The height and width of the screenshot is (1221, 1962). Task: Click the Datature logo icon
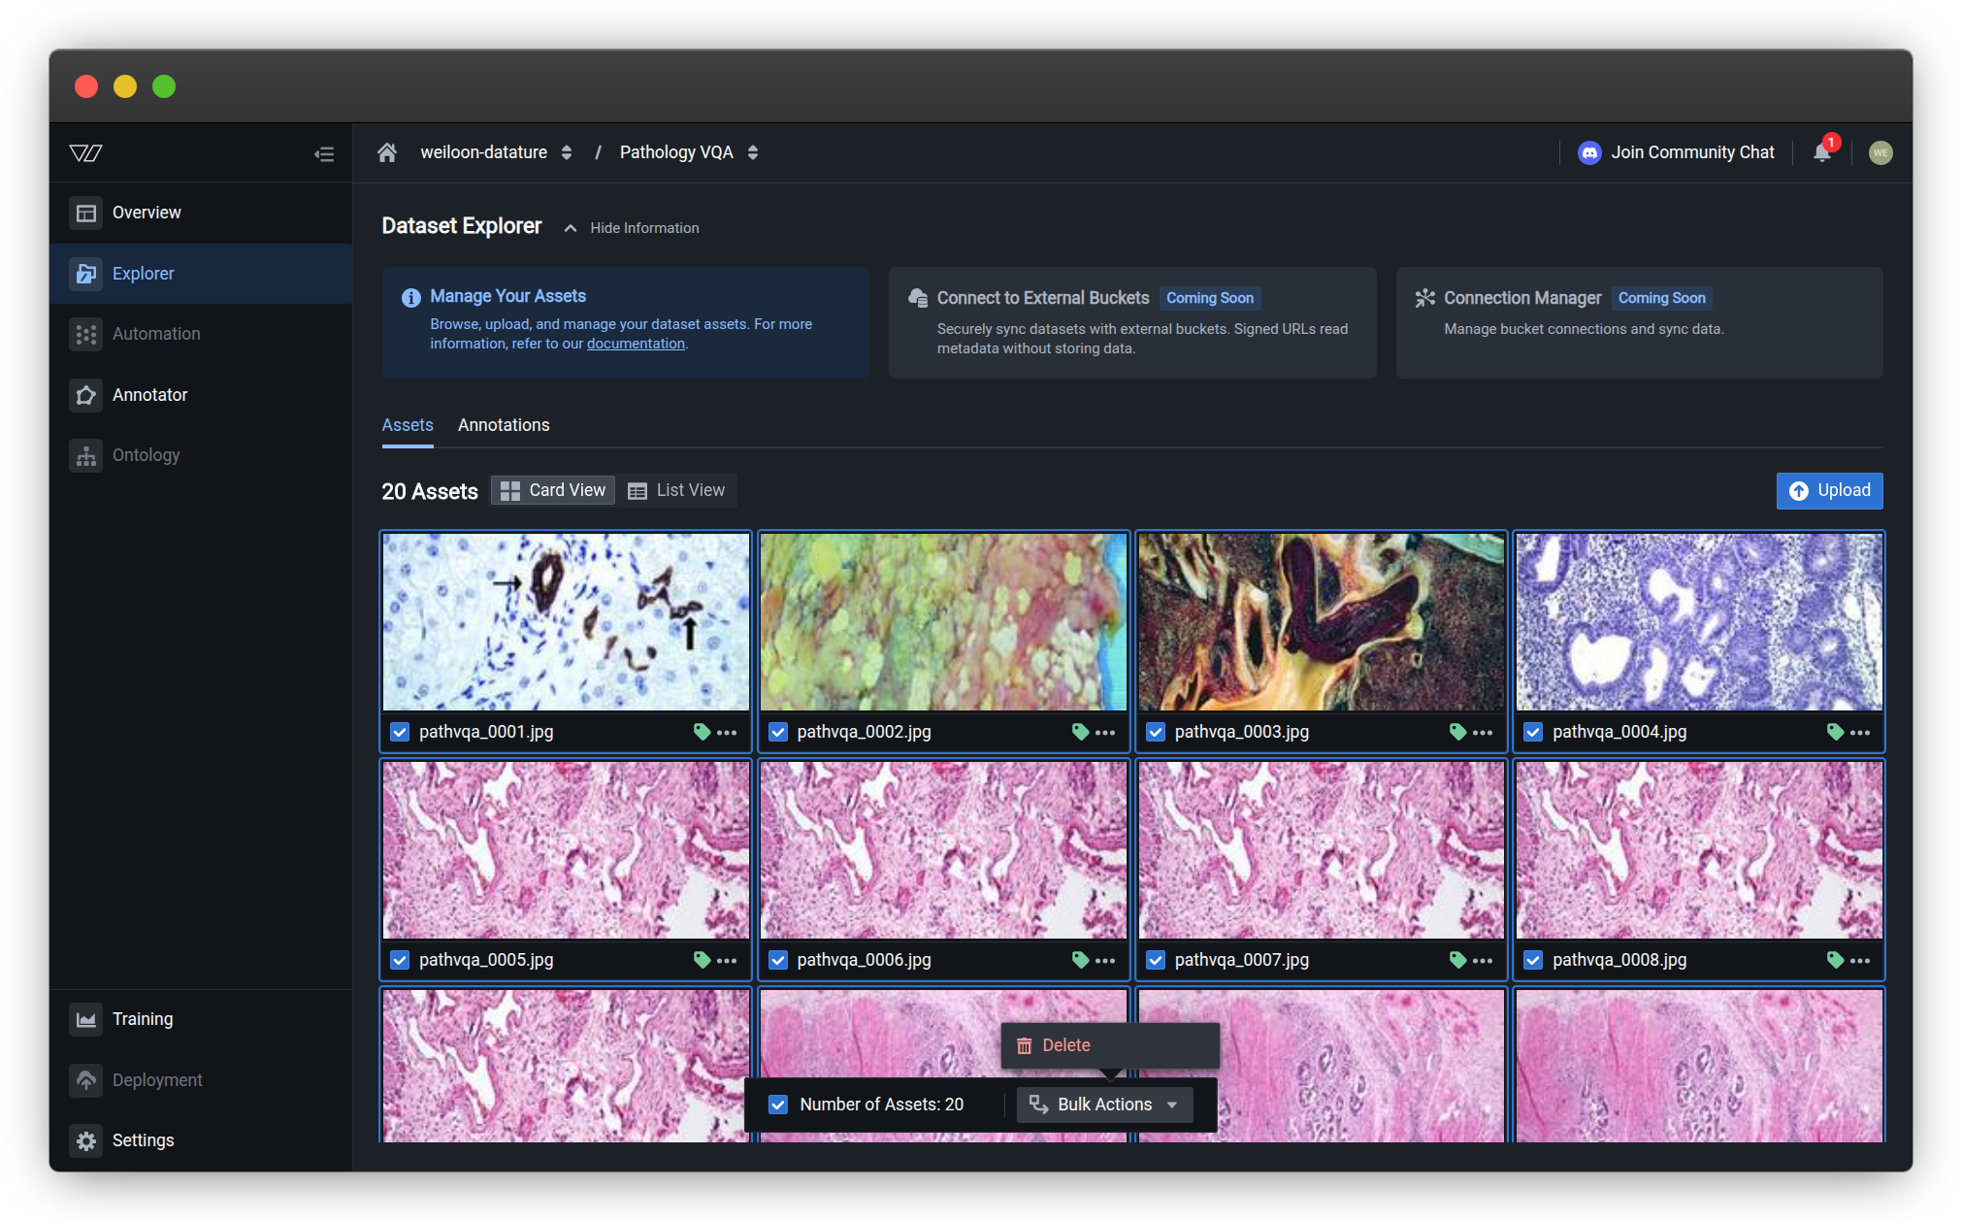(x=86, y=152)
